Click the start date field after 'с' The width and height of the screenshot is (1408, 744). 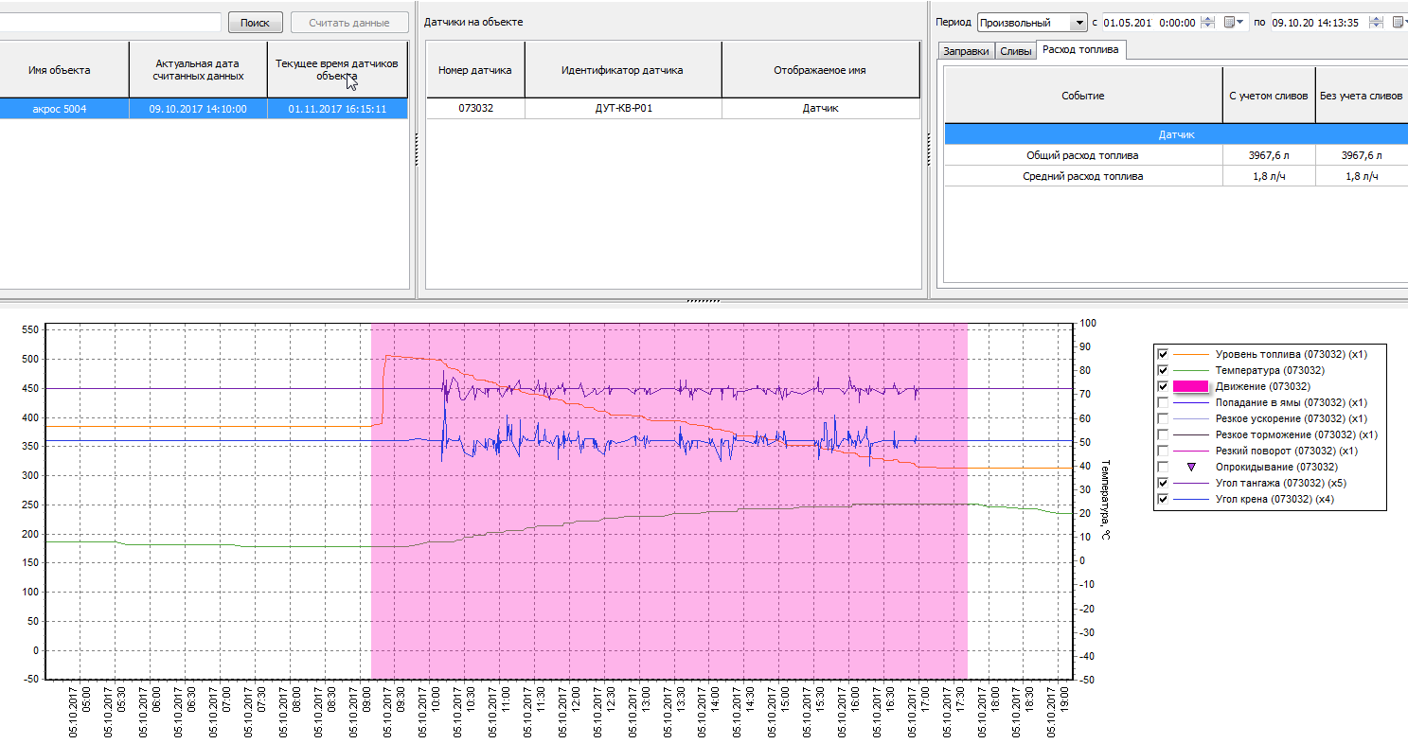click(1129, 23)
